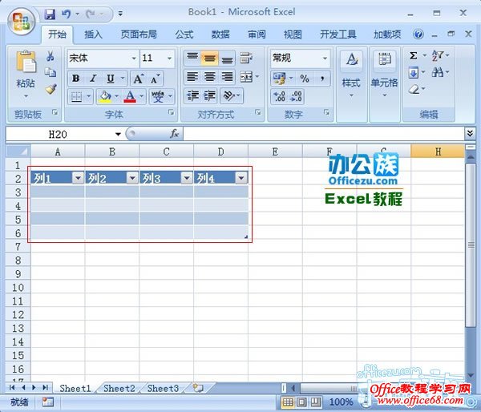Click the text orientation icon

pos(228,96)
